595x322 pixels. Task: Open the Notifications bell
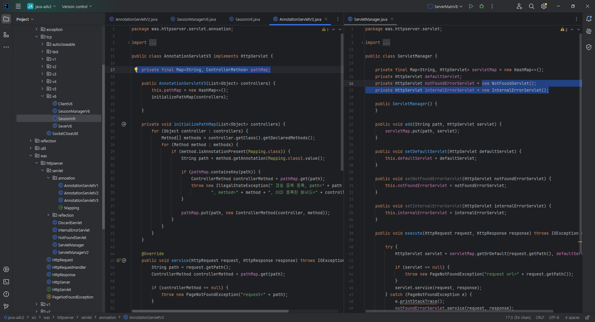point(589,19)
